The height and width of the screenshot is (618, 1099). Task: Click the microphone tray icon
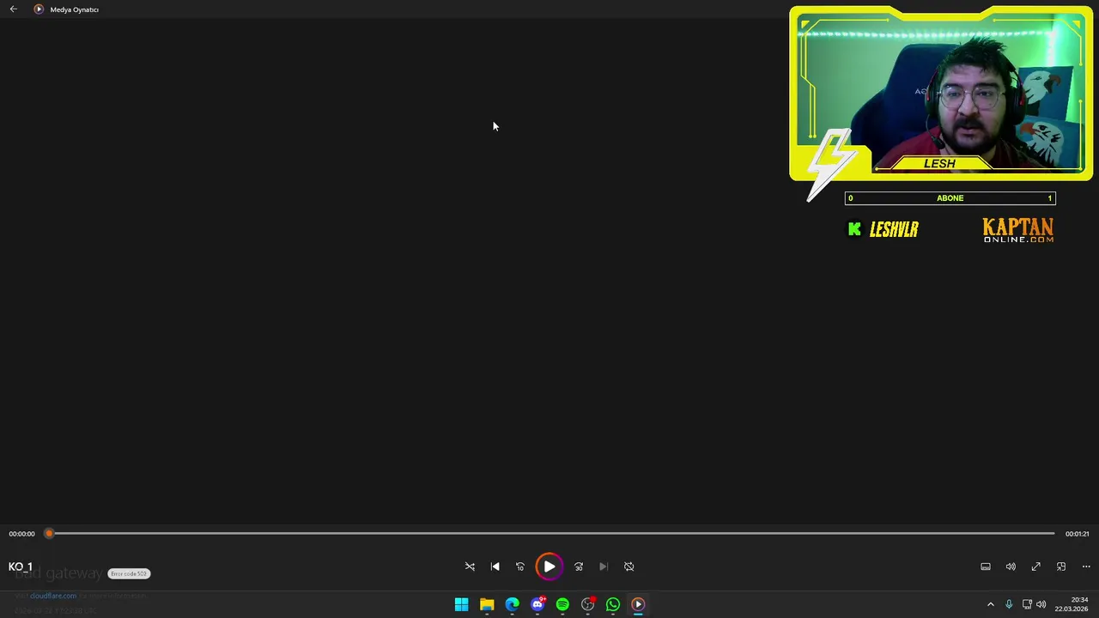click(1009, 604)
